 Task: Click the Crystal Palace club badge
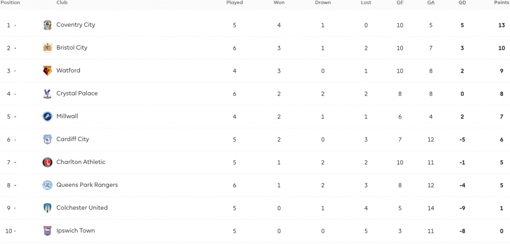[x=47, y=94]
